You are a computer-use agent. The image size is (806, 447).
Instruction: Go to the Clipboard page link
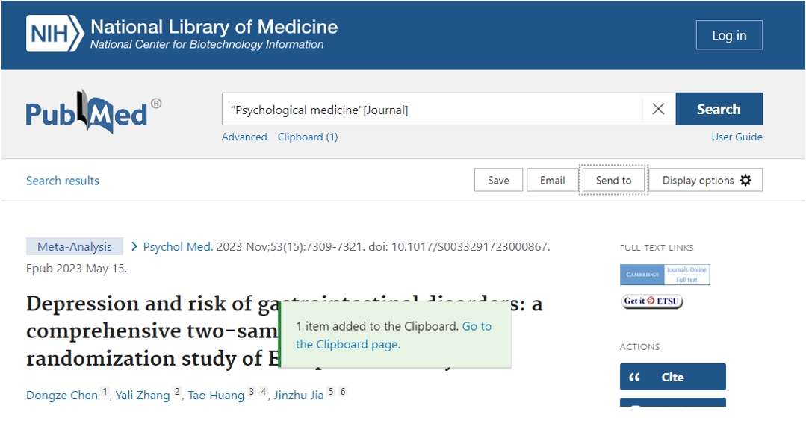pos(348,344)
